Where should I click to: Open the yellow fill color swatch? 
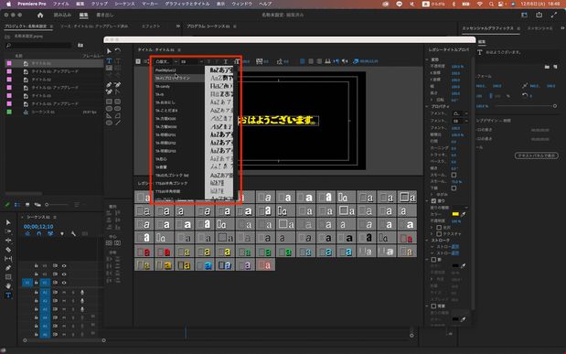[x=455, y=214]
